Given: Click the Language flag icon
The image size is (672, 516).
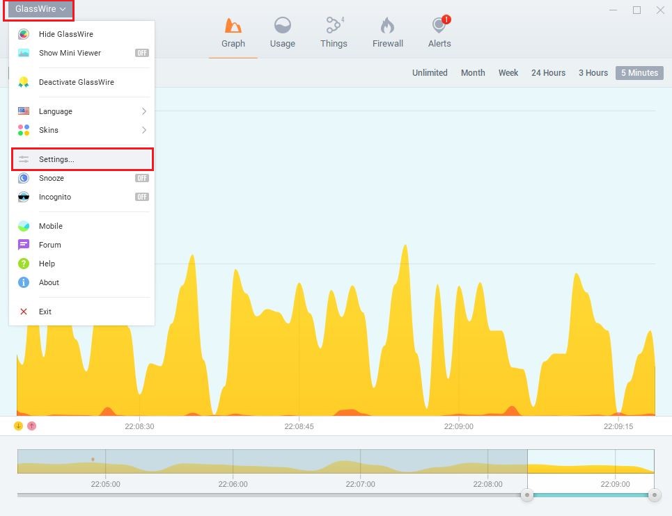Looking at the screenshot, I should [x=24, y=111].
